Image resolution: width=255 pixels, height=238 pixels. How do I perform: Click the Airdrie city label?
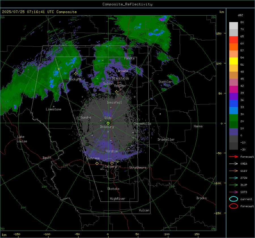click(x=112, y=151)
